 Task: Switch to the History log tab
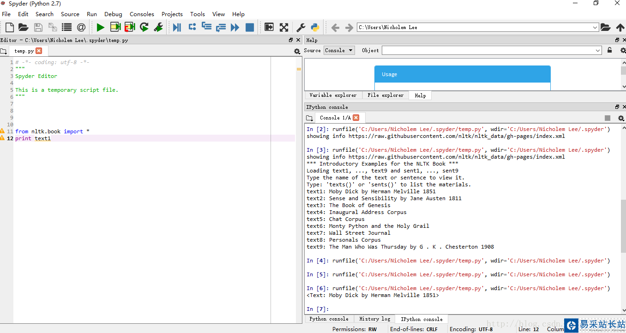[374, 319]
